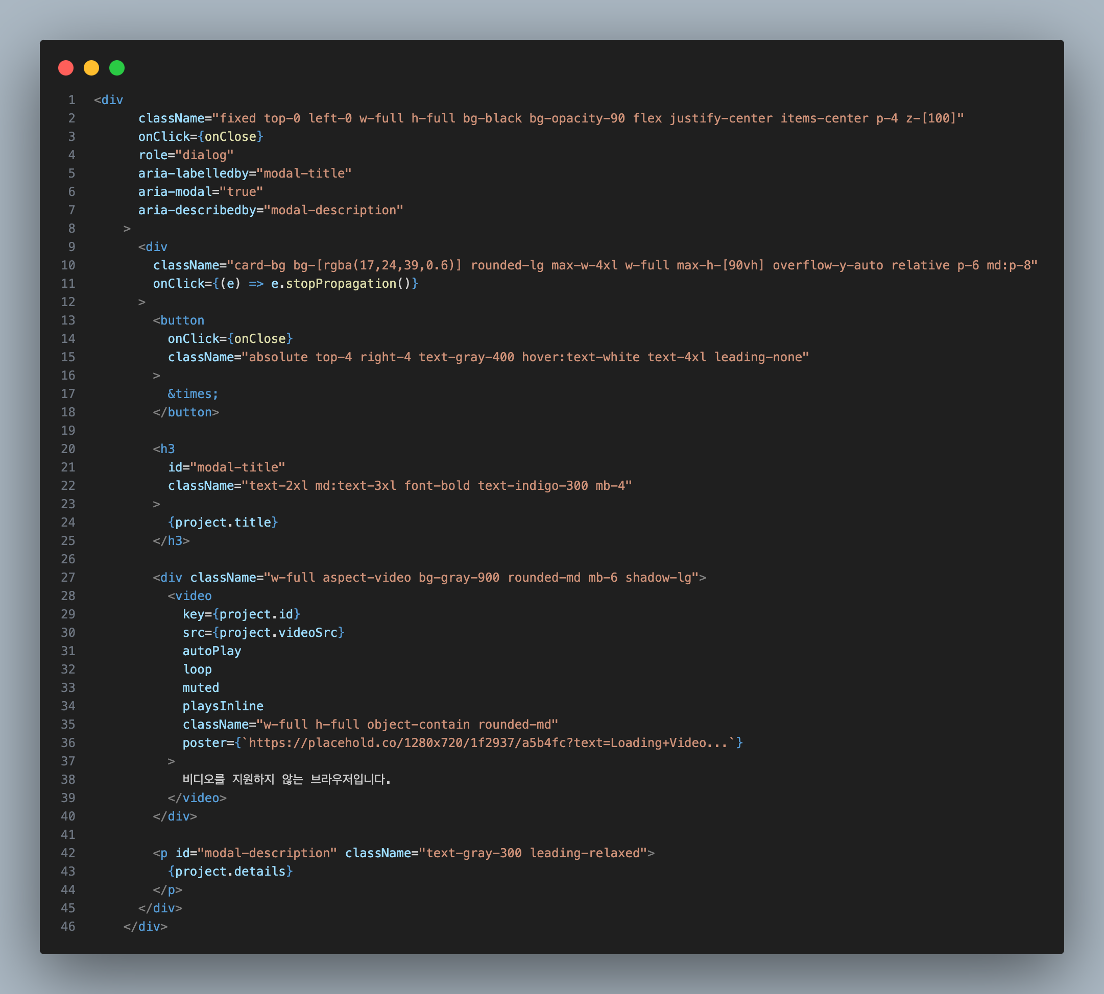Image resolution: width=1104 pixels, height=994 pixels.
Task: Click the red close window dot
Action: (66, 68)
